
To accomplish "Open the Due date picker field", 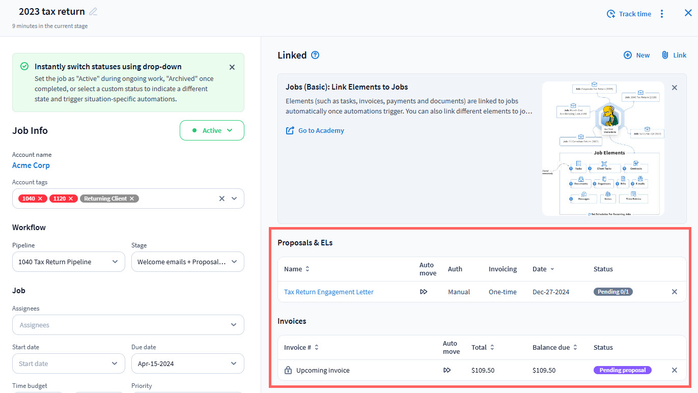I will pos(187,363).
